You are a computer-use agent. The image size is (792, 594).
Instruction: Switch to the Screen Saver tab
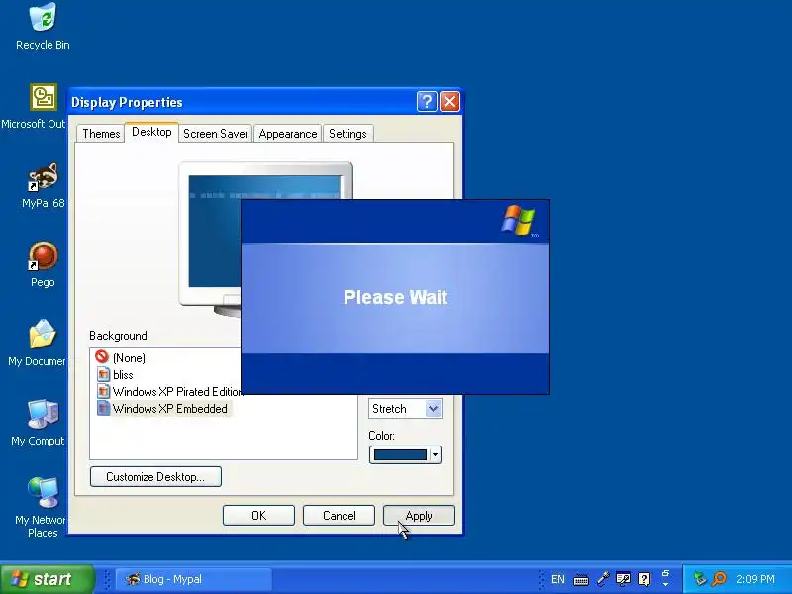(215, 134)
